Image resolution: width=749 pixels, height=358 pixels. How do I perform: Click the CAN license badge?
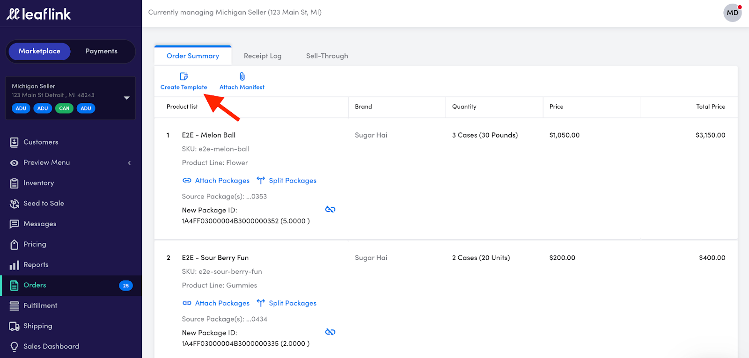click(x=64, y=109)
